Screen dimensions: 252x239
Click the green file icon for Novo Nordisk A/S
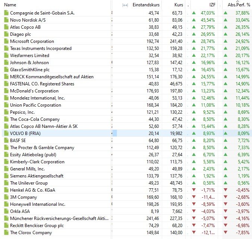click(x=6, y=20)
